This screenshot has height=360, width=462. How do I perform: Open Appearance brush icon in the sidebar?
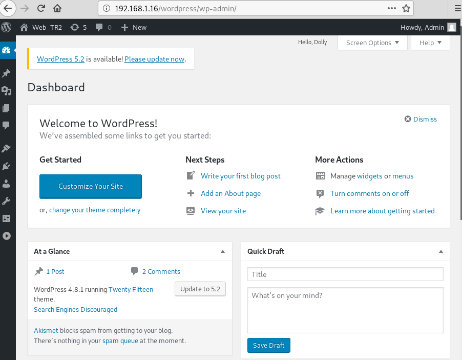coord(6,148)
